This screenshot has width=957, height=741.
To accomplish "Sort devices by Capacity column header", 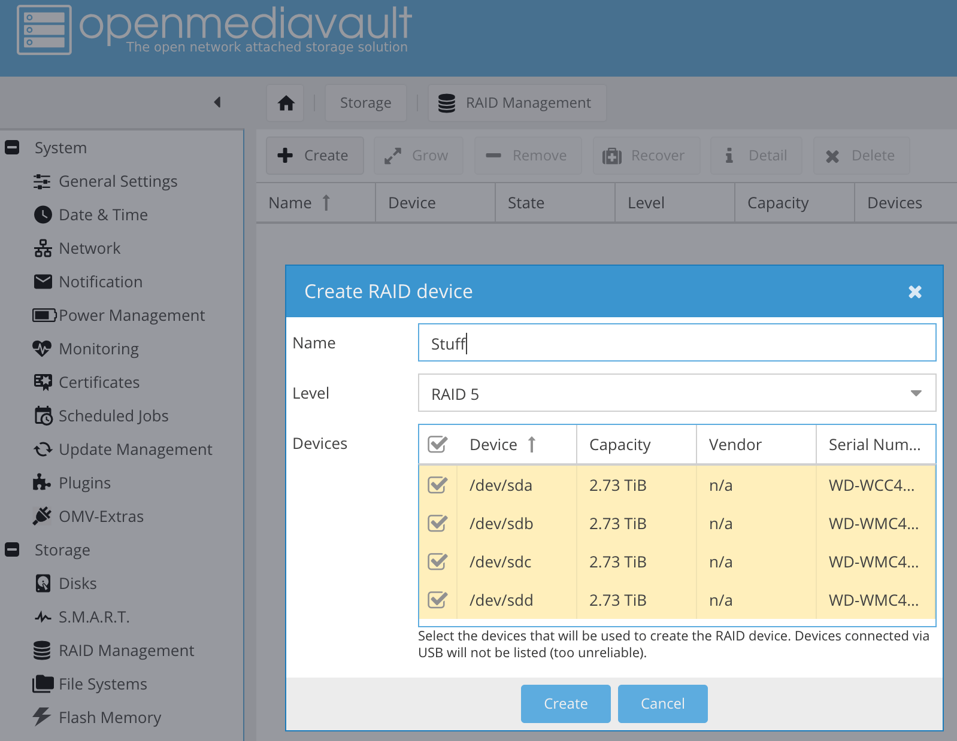I will 636,444.
